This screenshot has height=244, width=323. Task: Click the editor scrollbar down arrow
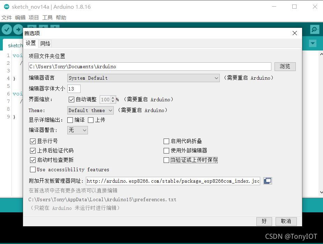(x=321, y=192)
